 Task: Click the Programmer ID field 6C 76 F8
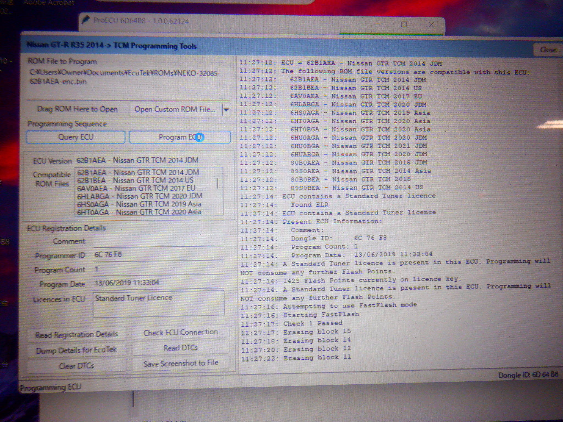tap(158, 254)
